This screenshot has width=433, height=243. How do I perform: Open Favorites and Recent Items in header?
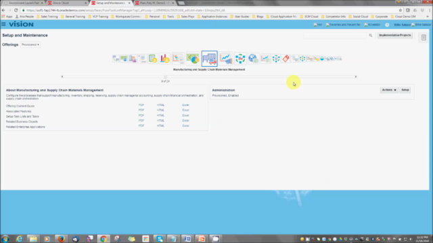point(343,24)
